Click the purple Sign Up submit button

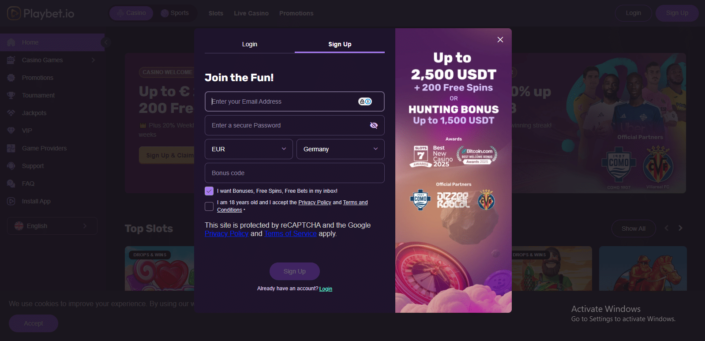click(x=295, y=271)
